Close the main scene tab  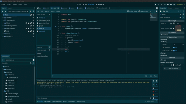point(58,8)
